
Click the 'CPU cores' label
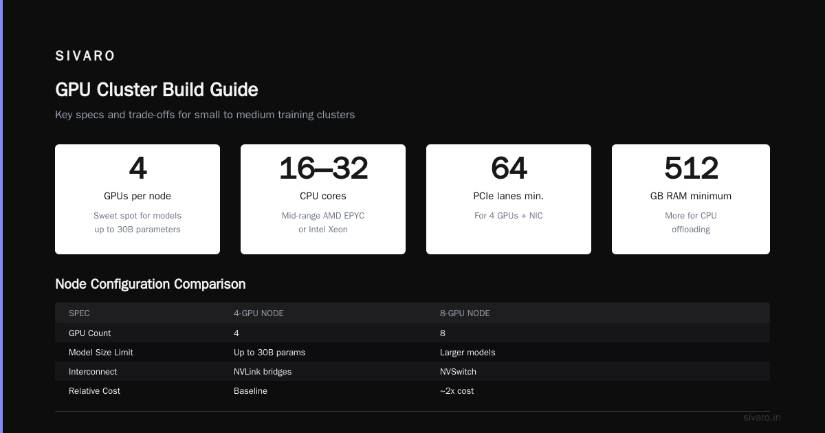point(323,196)
